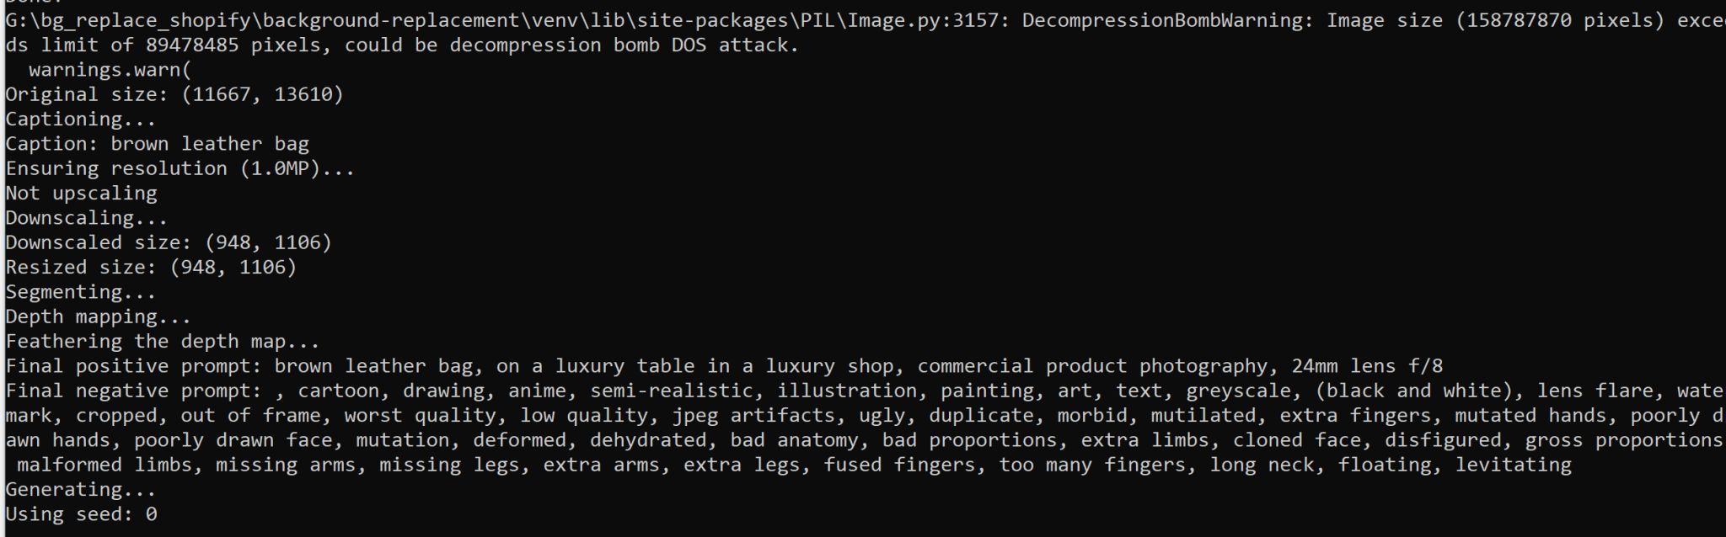Click the 'Captioning...' output line
This screenshot has height=537, width=1726.
point(81,120)
